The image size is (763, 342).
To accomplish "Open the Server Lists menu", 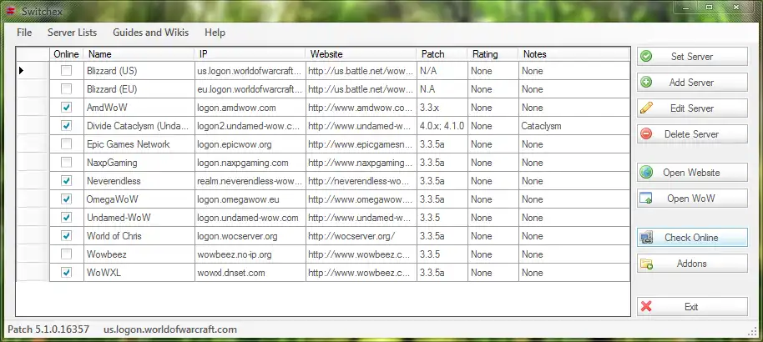I will point(72,33).
